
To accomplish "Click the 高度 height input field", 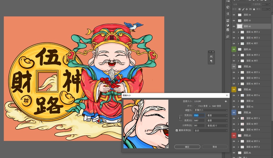I will tap(199, 120).
